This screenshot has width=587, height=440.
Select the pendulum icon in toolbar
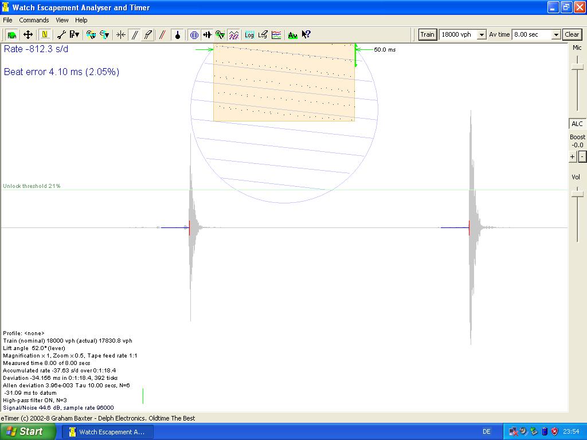(178, 35)
